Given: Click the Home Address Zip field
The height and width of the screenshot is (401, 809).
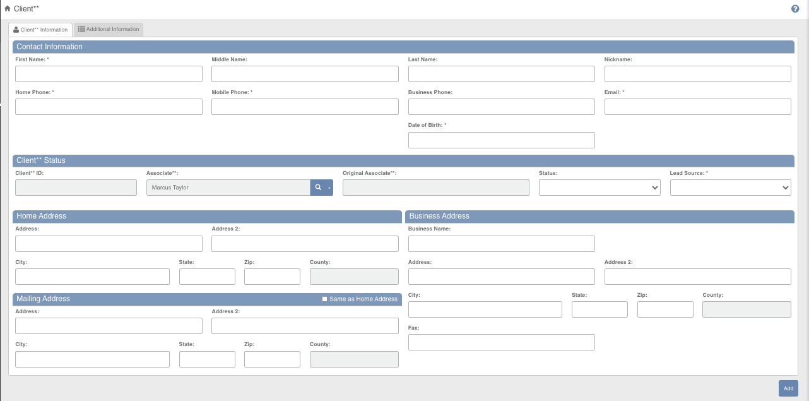Looking at the screenshot, I should point(272,277).
